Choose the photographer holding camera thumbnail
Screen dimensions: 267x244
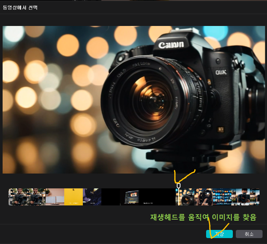203,197
